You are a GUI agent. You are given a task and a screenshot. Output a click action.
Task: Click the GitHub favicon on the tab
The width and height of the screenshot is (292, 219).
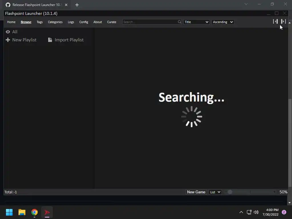point(8,5)
